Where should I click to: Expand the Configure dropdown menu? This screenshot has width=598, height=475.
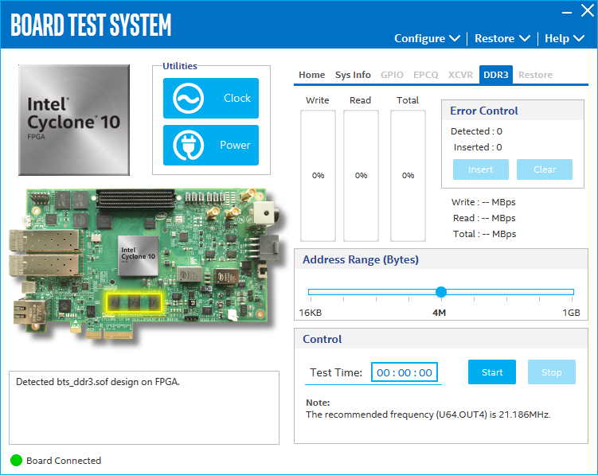(x=427, y=38)
